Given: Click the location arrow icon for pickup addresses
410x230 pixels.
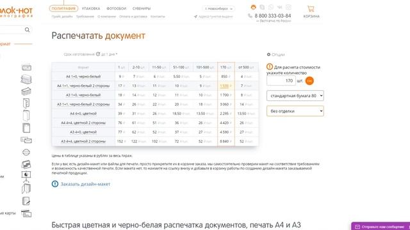Looking at the screenshot, I should click(x=195, y=17).
